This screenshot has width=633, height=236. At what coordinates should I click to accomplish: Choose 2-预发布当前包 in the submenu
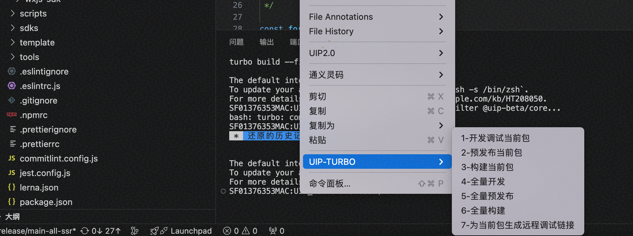point(518,153)
